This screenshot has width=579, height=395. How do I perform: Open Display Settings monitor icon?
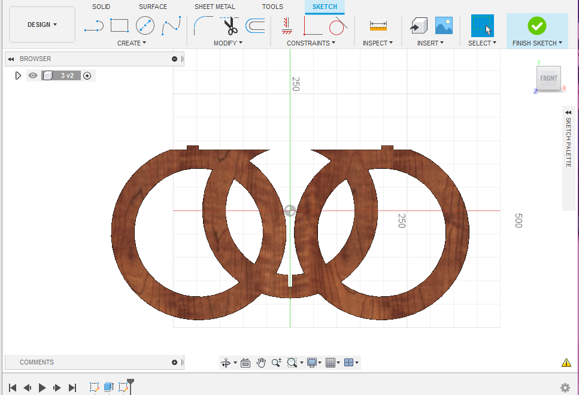312,363
